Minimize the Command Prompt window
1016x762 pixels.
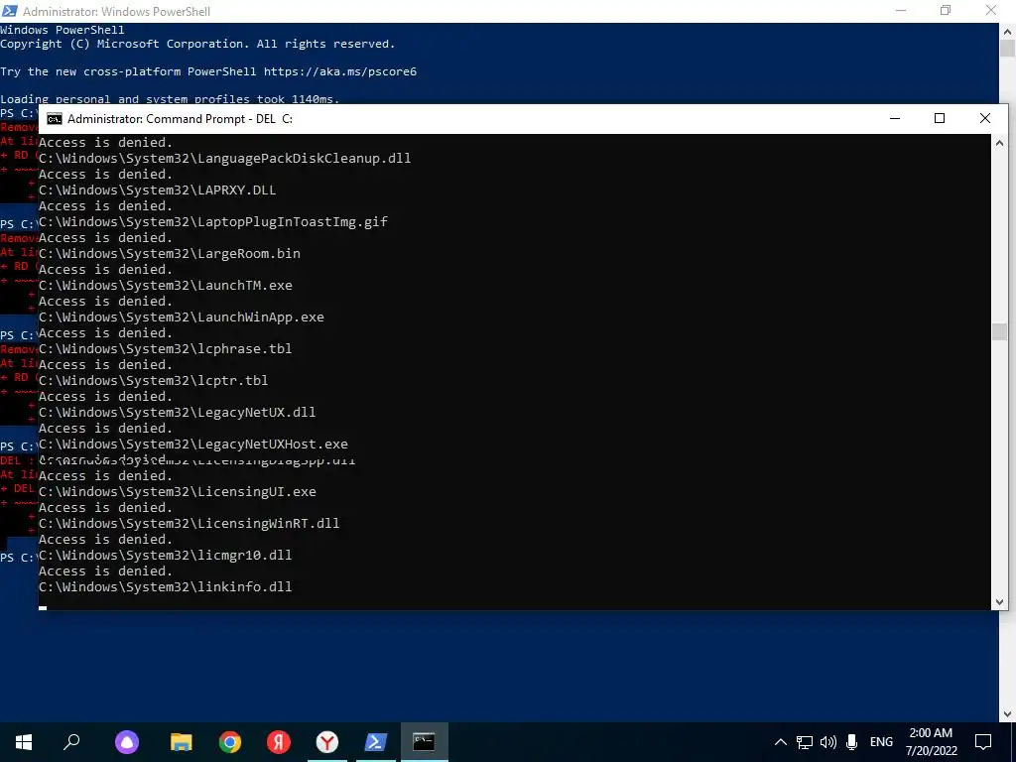point(895,119)
